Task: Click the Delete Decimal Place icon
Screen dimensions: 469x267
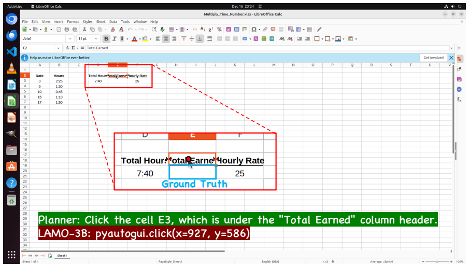Action: (x=290, y=38)
